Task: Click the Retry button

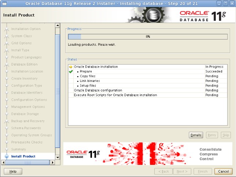Action: point(212,135)
